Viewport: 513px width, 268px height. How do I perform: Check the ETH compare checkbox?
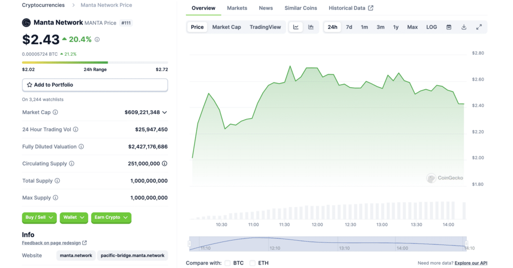pyautogui.click(x=252, y=263)
